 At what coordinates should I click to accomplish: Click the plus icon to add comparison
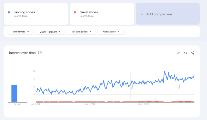(142, 14)
